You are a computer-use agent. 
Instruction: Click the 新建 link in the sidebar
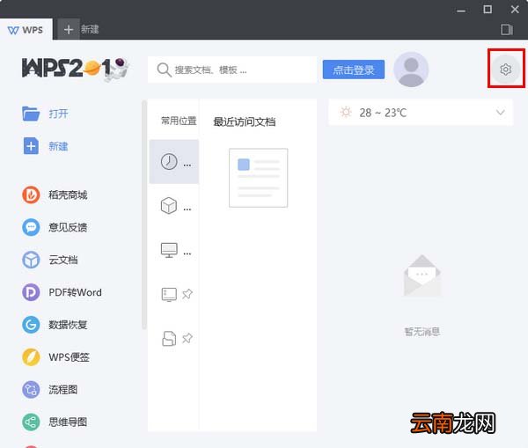point(58,146)
